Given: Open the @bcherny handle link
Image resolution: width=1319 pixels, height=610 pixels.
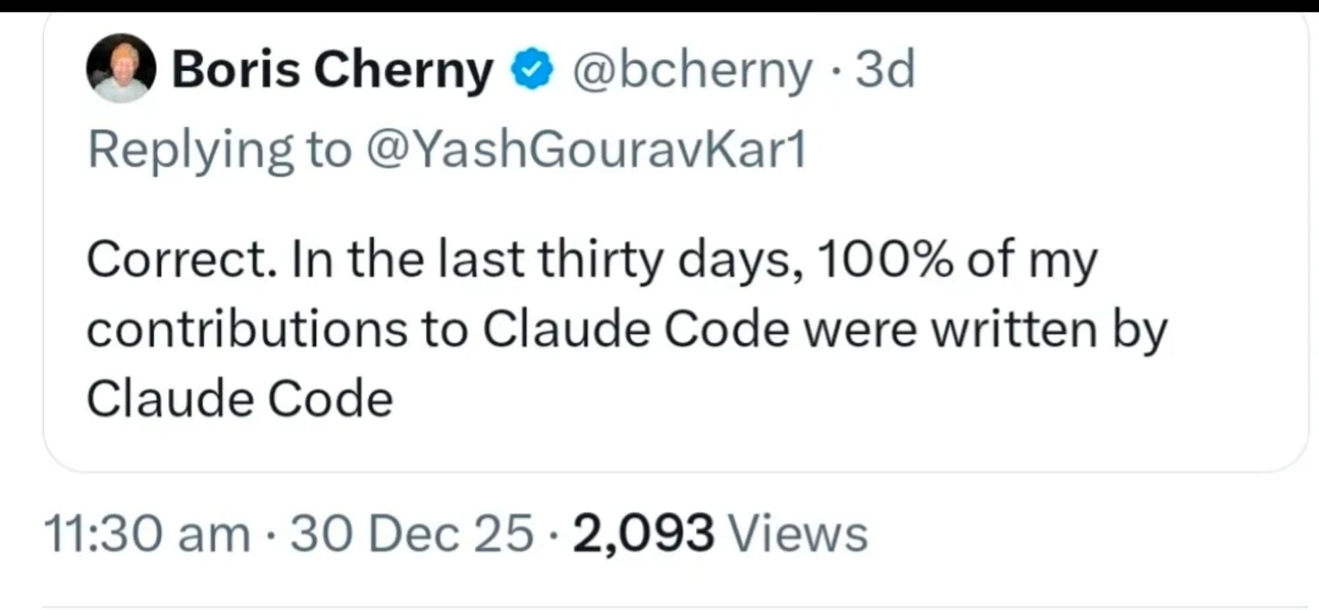Looking at the screenshot, I should pos(692,70).
